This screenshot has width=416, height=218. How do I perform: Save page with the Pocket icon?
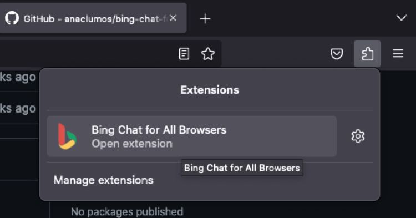coord(337,54)
